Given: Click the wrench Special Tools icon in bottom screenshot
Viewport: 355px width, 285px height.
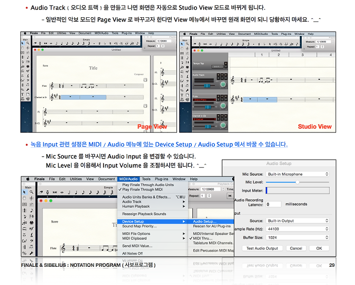Looking at the screenshot, I should pos(32,253).
